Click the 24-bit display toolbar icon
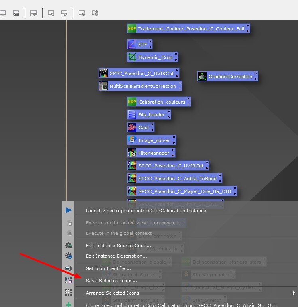This screenshot has height=307, width=298. (16, 13)
